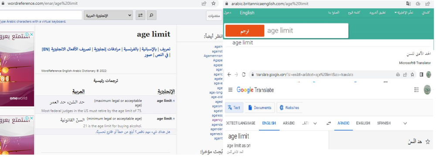Open the ad info icon on the top ad
Viewport: 436px width, 157px height.
(x=27, y=35)
